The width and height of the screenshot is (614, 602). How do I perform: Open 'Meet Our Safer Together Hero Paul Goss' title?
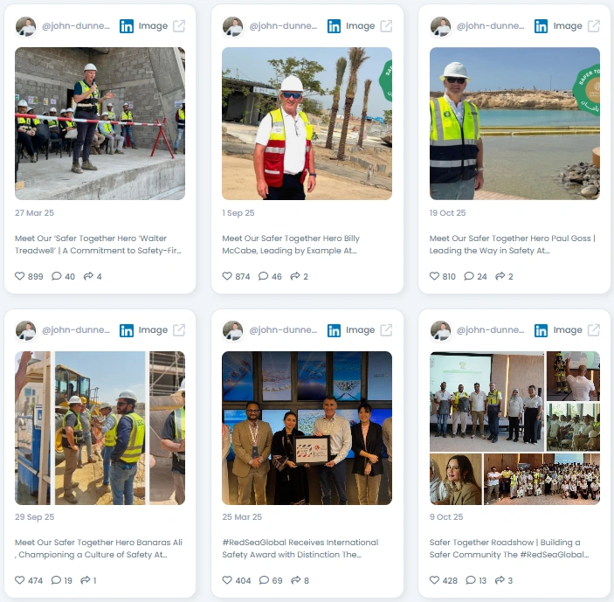click(512, 244)
